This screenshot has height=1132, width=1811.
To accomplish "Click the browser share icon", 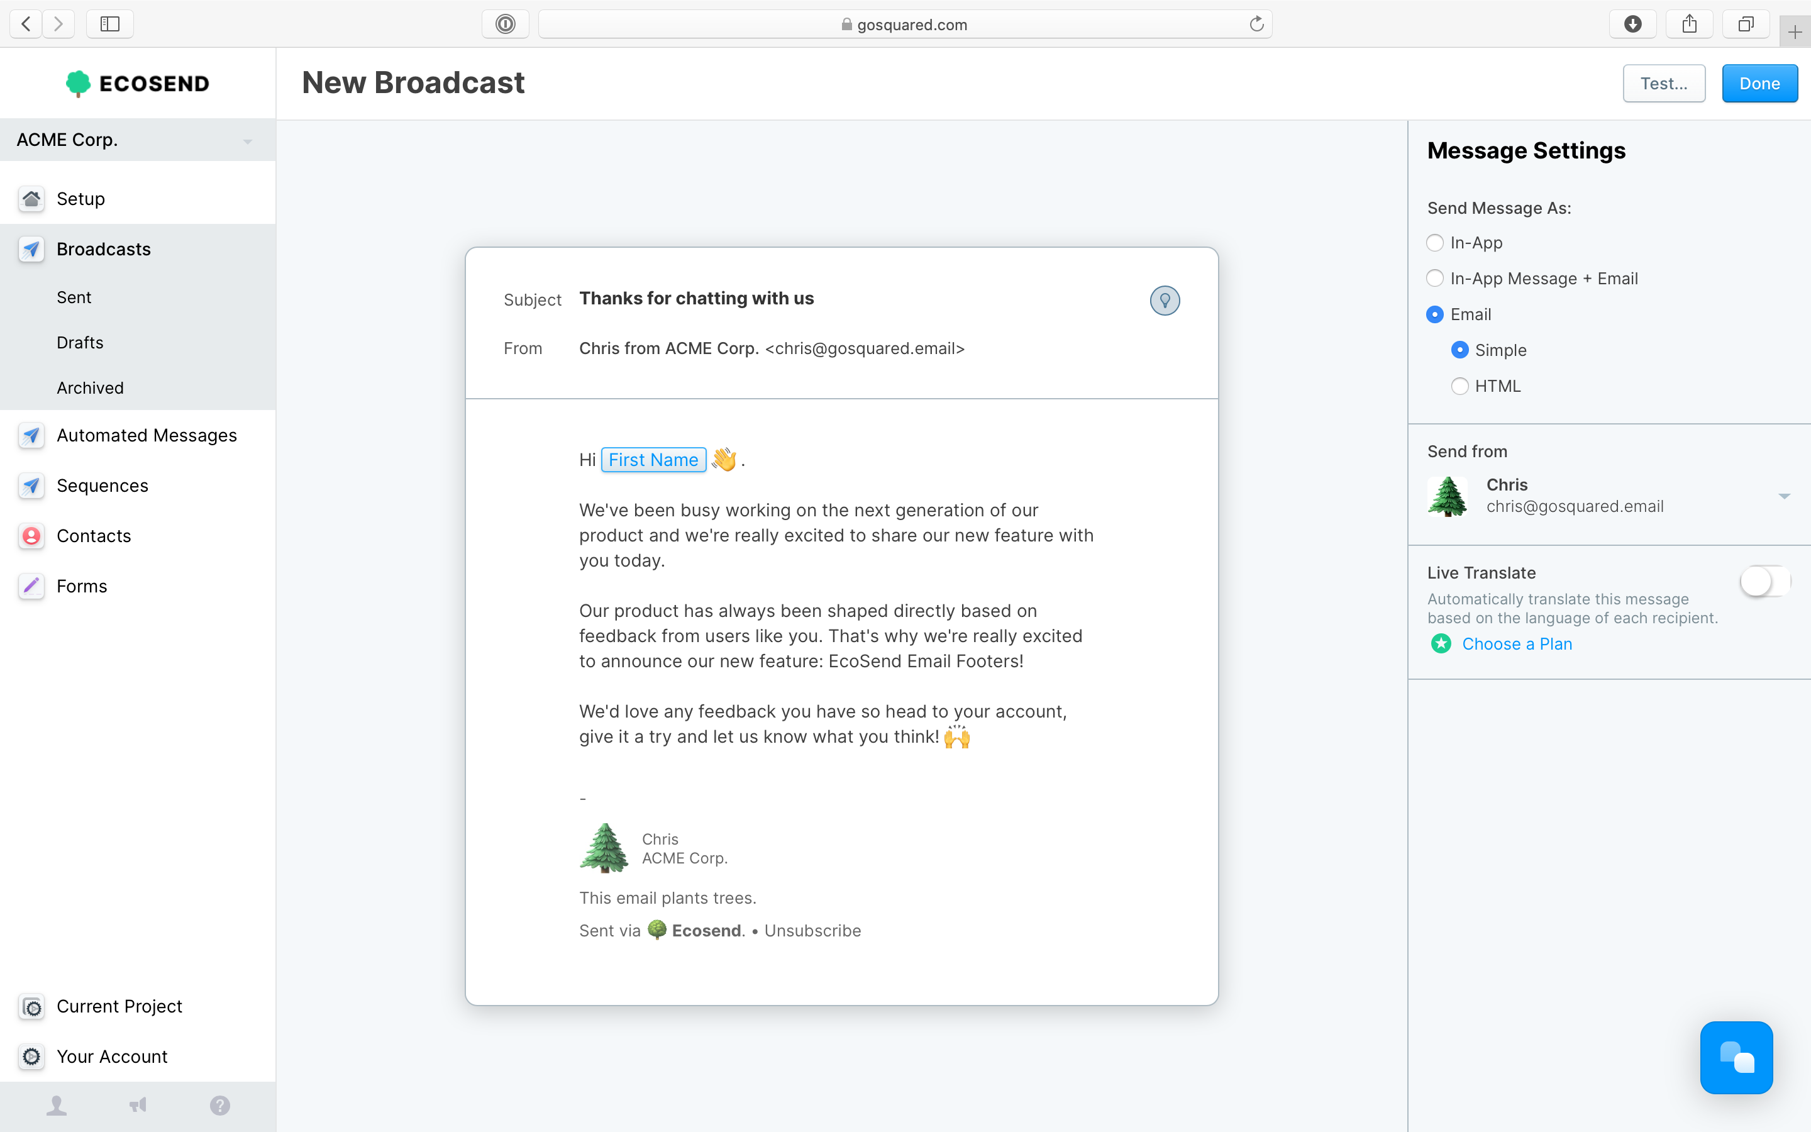I will tap(1690, 24).
